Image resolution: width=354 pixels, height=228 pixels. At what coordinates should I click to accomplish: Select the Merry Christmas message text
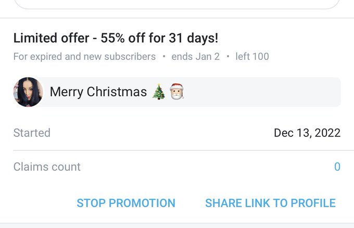click(98, 92)
